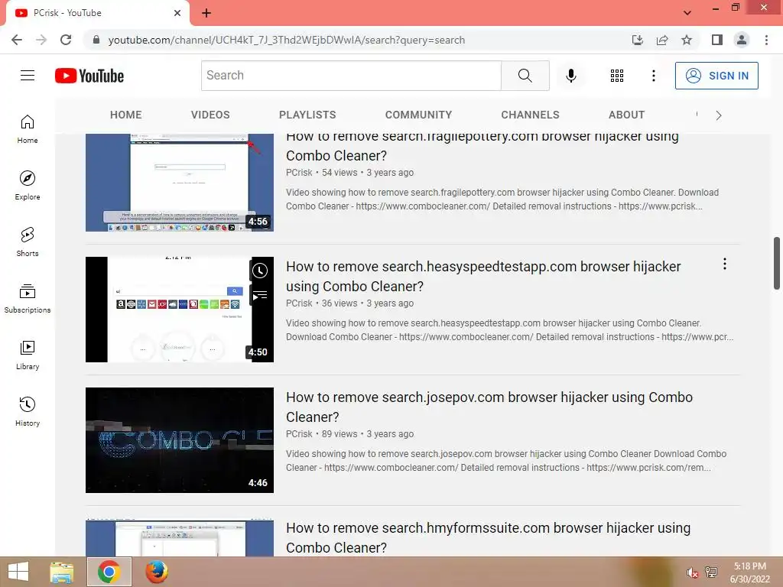Screen dimensions: 783x587
Task: Switch to channel CHANNELS tab
Action: [531, 115]
